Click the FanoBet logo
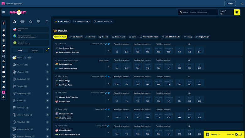 tap(18, 12)
